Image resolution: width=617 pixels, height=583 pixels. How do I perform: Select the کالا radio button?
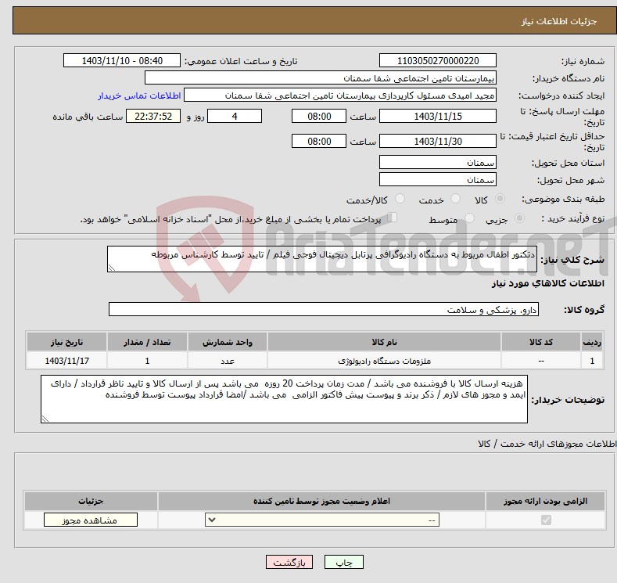[500, 200]
